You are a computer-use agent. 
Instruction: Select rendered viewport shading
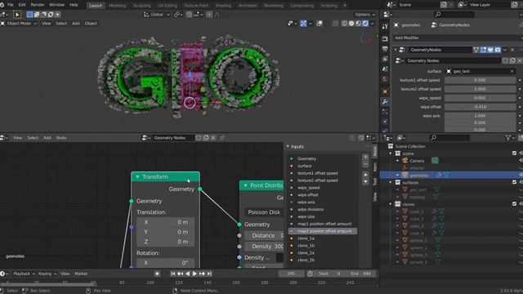click(x=365, y=24)
